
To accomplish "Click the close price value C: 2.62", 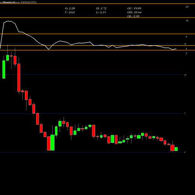I will [x=70, y=12].
